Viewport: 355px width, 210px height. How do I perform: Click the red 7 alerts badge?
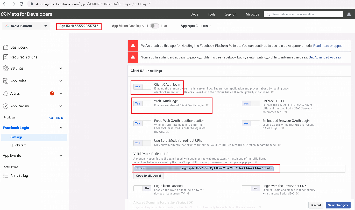[x=52, y=93]
